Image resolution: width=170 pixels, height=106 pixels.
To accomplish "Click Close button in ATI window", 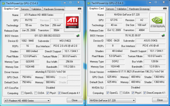I will (x=74, y=100).
